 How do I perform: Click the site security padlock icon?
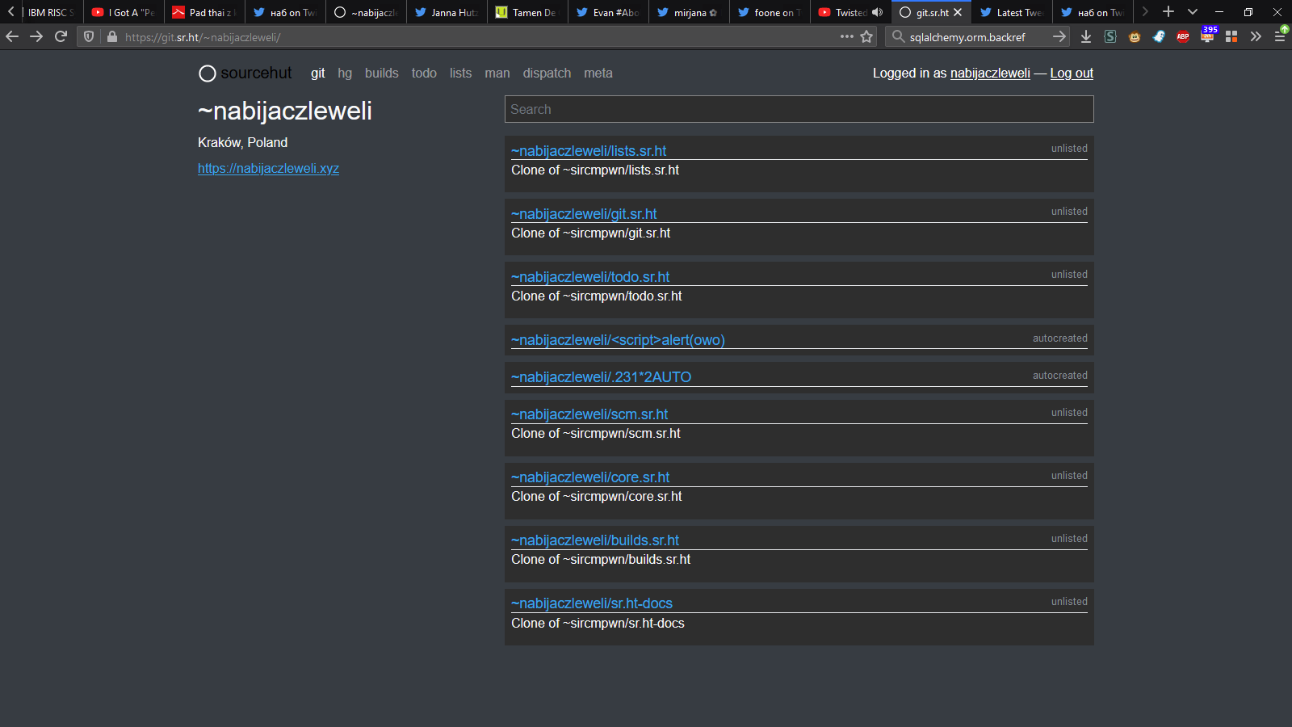tap(112, 36)
